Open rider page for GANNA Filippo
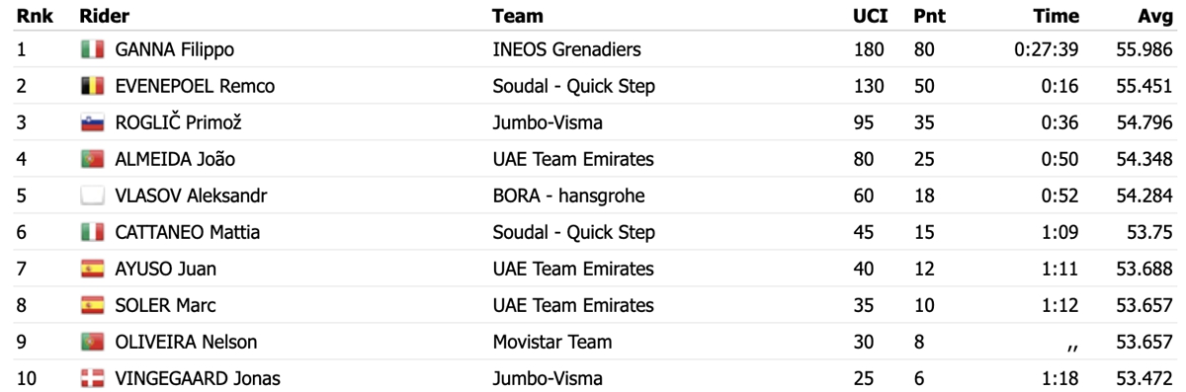This screenshot has width=1186, height=392. 174,49
